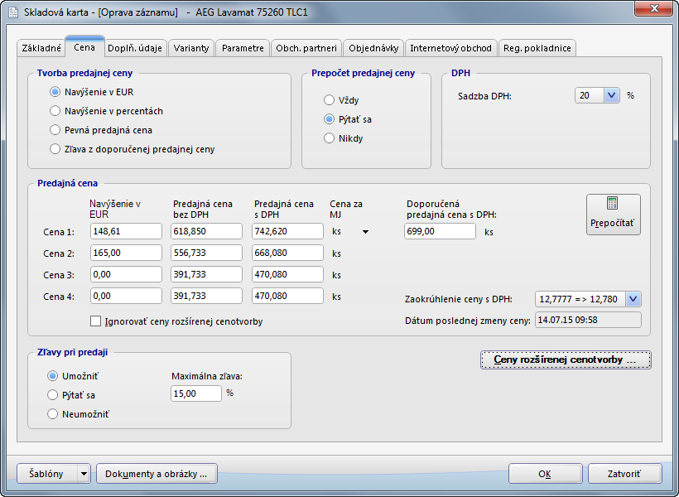The width and height of the screenshot is (679, 497).
Task: Choose Neumožniť for sales discounts
Action: click(52, 414)
